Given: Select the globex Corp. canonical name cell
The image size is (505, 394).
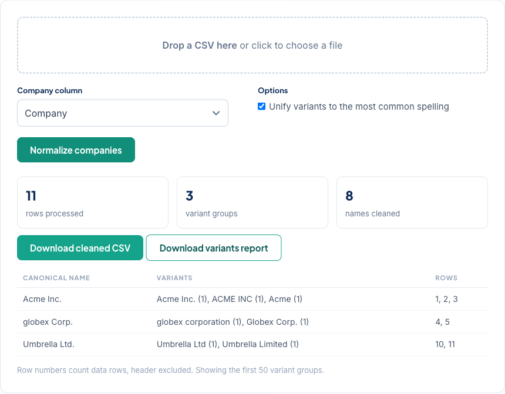Looking at the screenshot, I should tap(48, 322).
